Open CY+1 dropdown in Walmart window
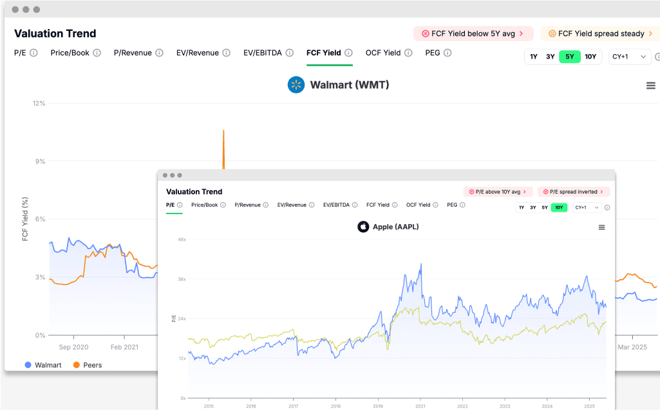This screenshot has height=410, width=660. click(x=630, y=57)
